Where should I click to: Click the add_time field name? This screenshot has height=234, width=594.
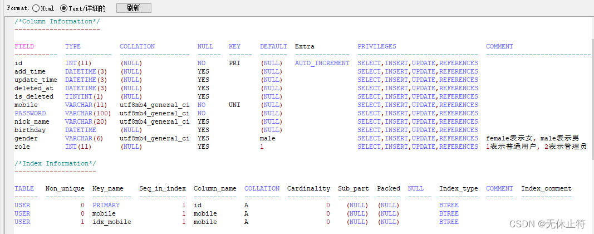pyautogui.click(x=30, y=71)
